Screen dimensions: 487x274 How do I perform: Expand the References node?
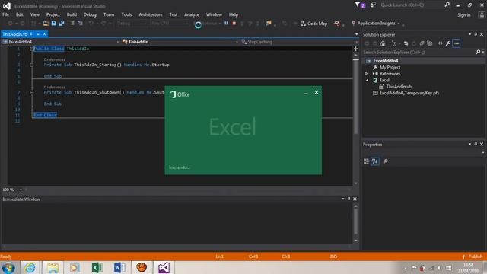pos(366,74)
